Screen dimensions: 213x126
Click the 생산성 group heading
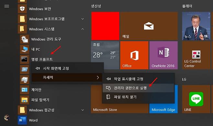coord(96,6)
